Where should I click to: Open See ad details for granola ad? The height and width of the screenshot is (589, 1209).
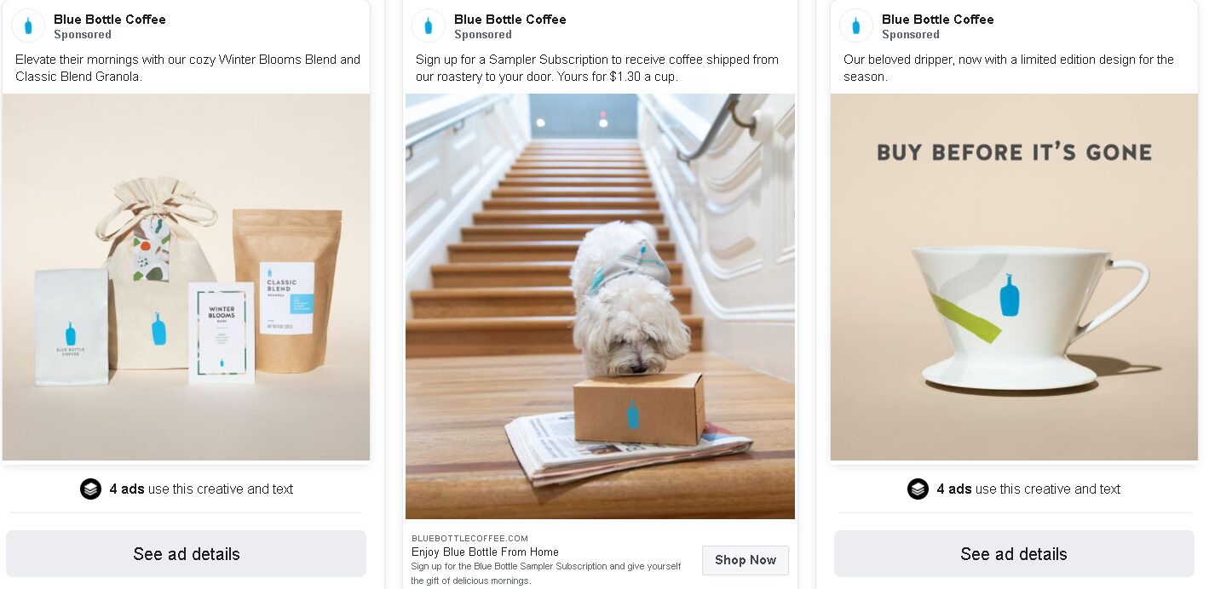pos(186,554)
